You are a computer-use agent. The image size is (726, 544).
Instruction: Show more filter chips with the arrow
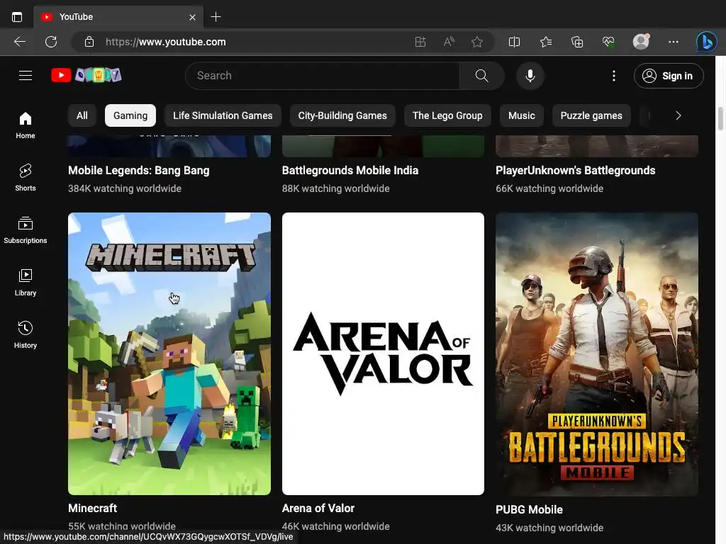click(678, 115)
